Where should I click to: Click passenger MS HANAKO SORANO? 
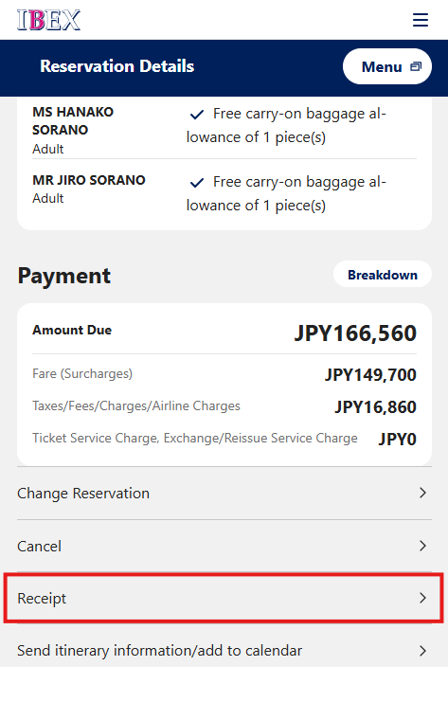click(x=73, y=120)
